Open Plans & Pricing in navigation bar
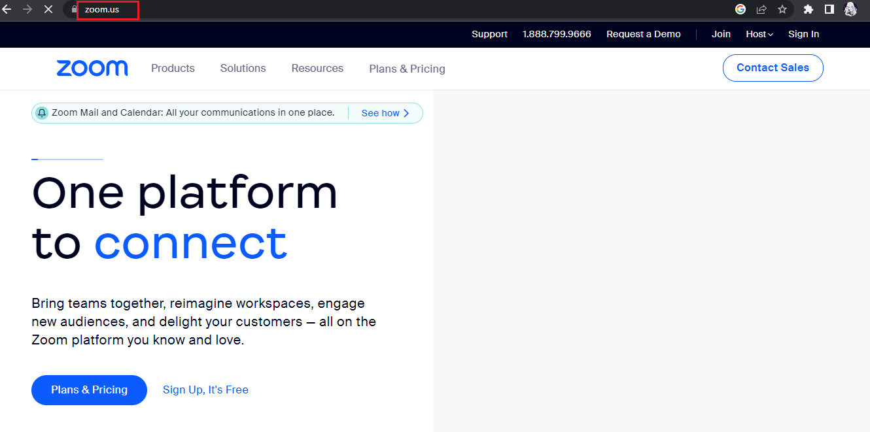Viewport: 870px width, 432px height. [x=407, y=69]
